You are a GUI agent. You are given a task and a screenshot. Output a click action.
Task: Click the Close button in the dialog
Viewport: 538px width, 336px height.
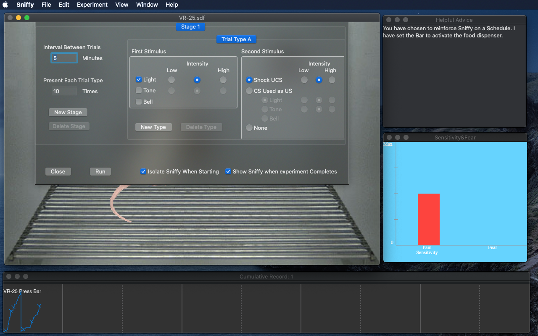[x=58, y=171]
